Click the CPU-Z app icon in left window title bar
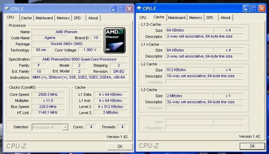The width and height of the screenshot is (269, 154). [x=7, y=8]
